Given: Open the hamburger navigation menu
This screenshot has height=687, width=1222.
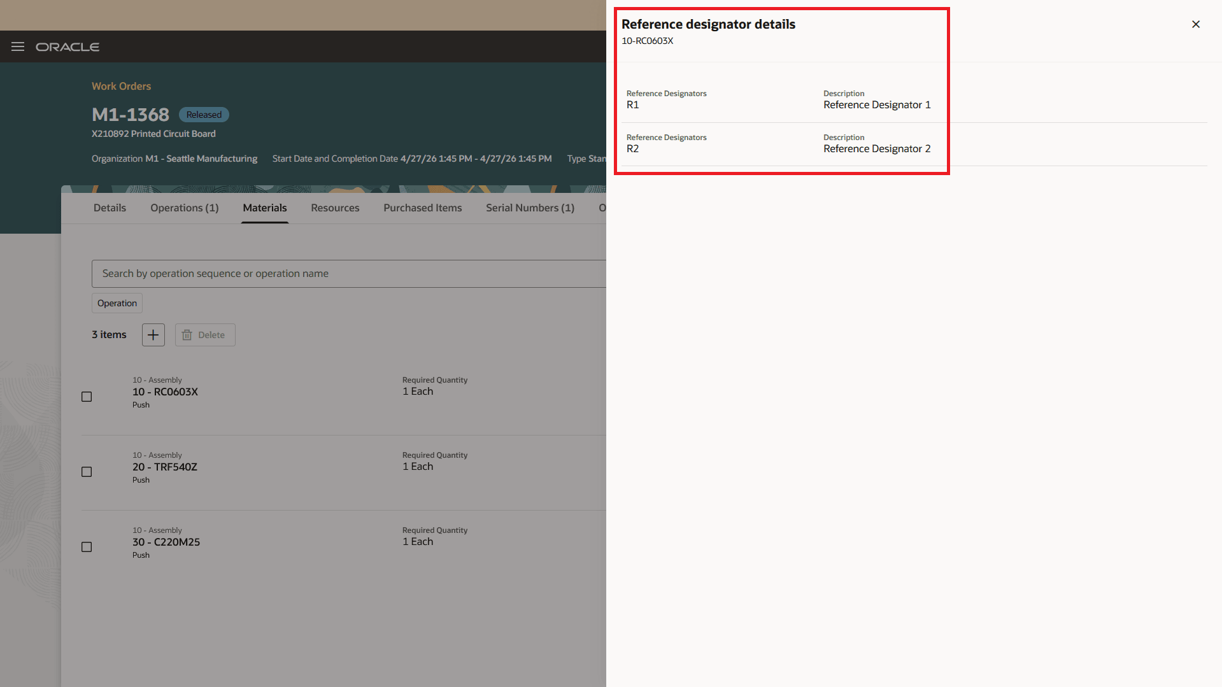Looking at the screenshot, I should click(x=18, y=46).
